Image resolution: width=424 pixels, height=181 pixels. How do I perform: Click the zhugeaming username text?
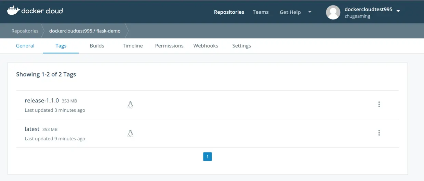[x=357, y=16]
